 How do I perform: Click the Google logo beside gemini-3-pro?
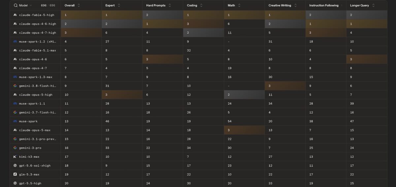pos(15,148)
